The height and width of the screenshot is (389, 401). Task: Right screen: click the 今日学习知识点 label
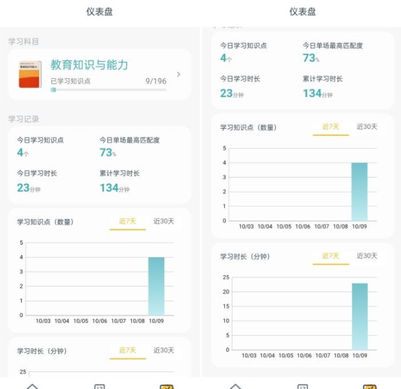click(244, 46)
